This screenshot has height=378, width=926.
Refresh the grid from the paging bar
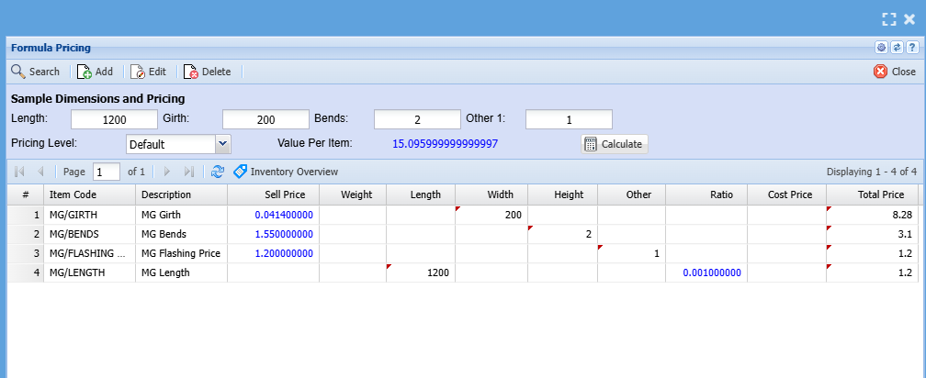[218, 172]
